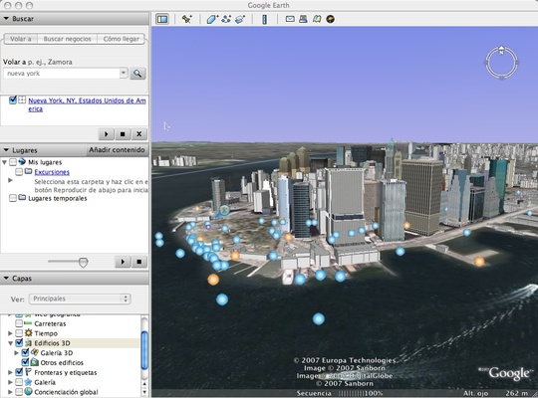Click the Añadir contenido button
Screen dimensions: 538x398
click(117, 150)
